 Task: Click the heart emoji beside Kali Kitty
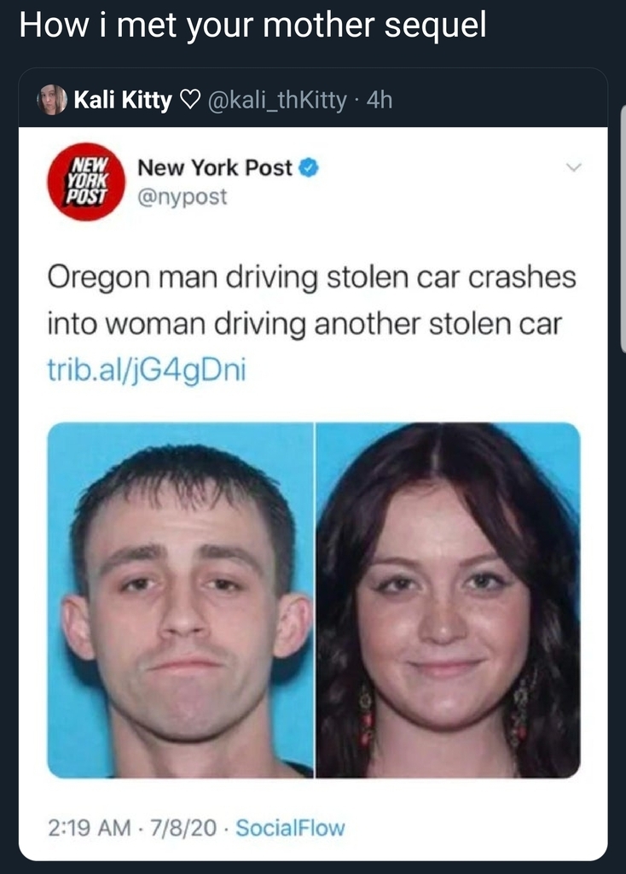pyautogui.click(x=189, y=101)
